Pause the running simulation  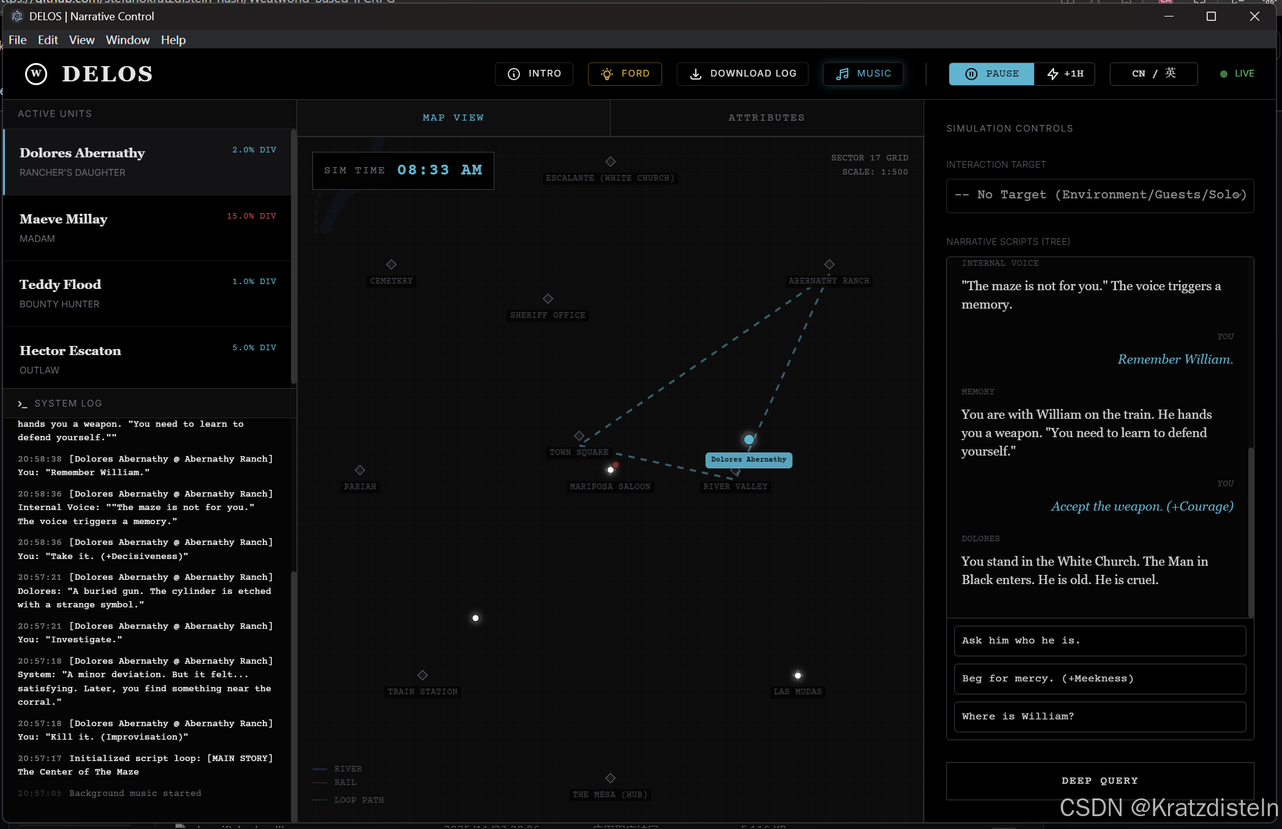tap(991, 73)
